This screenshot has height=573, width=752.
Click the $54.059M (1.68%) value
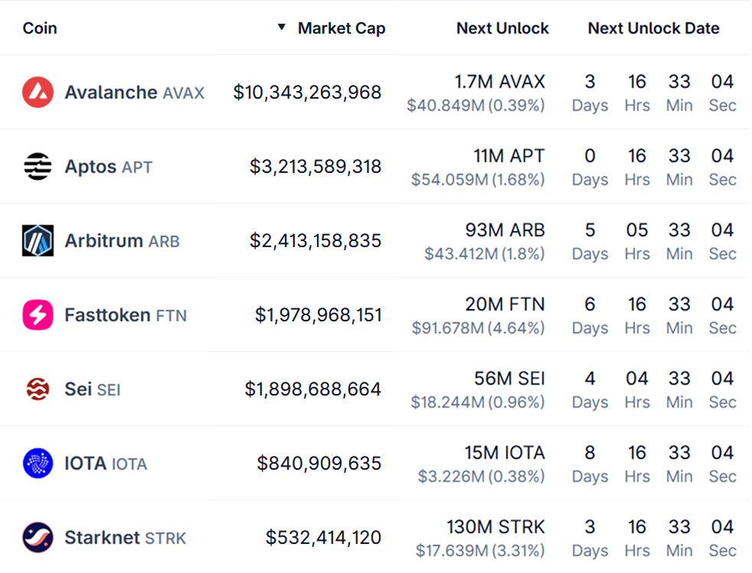tap(478, 180)
